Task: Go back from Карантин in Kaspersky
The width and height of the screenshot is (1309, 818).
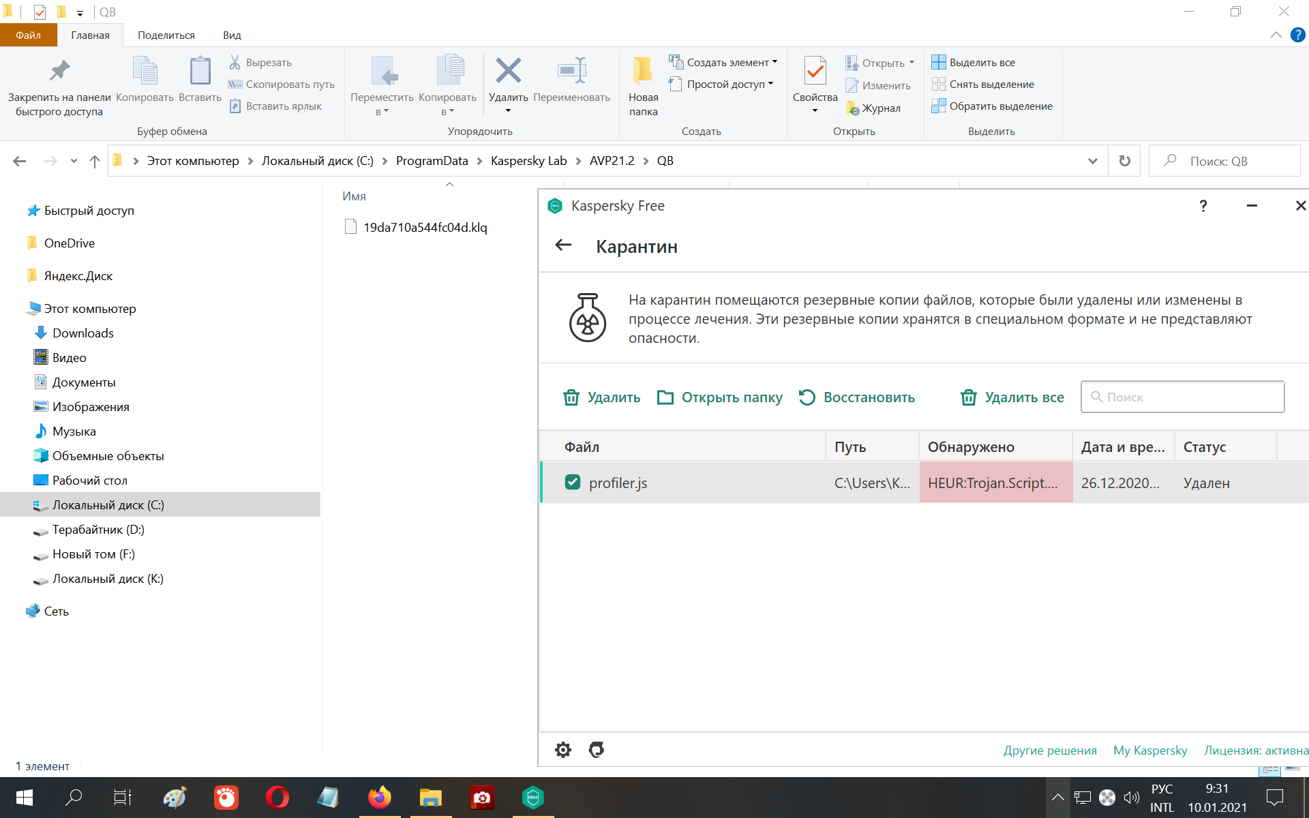Action: [563, 245]
